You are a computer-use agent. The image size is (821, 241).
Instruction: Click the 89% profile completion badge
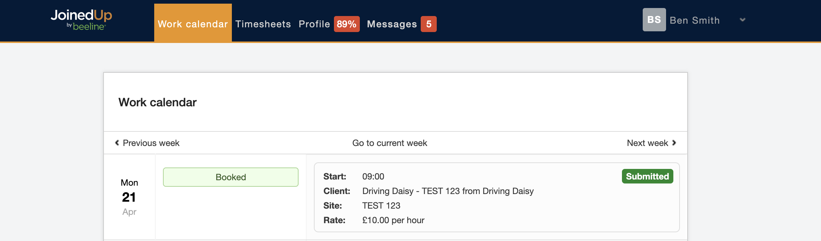click(346, 24)
